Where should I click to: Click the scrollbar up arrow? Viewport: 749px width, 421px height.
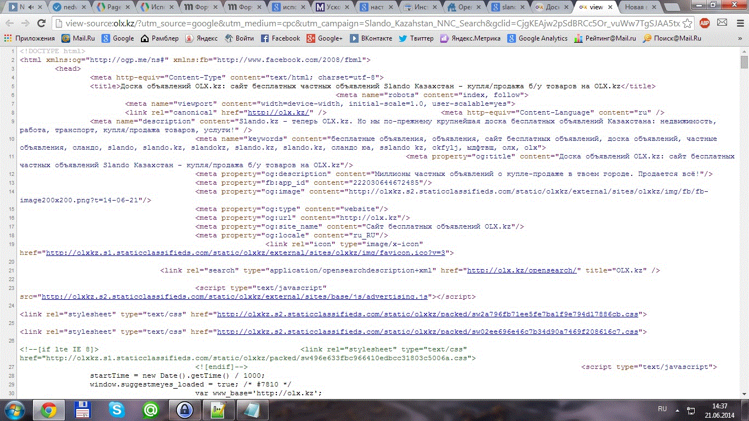tap(744, 50)
